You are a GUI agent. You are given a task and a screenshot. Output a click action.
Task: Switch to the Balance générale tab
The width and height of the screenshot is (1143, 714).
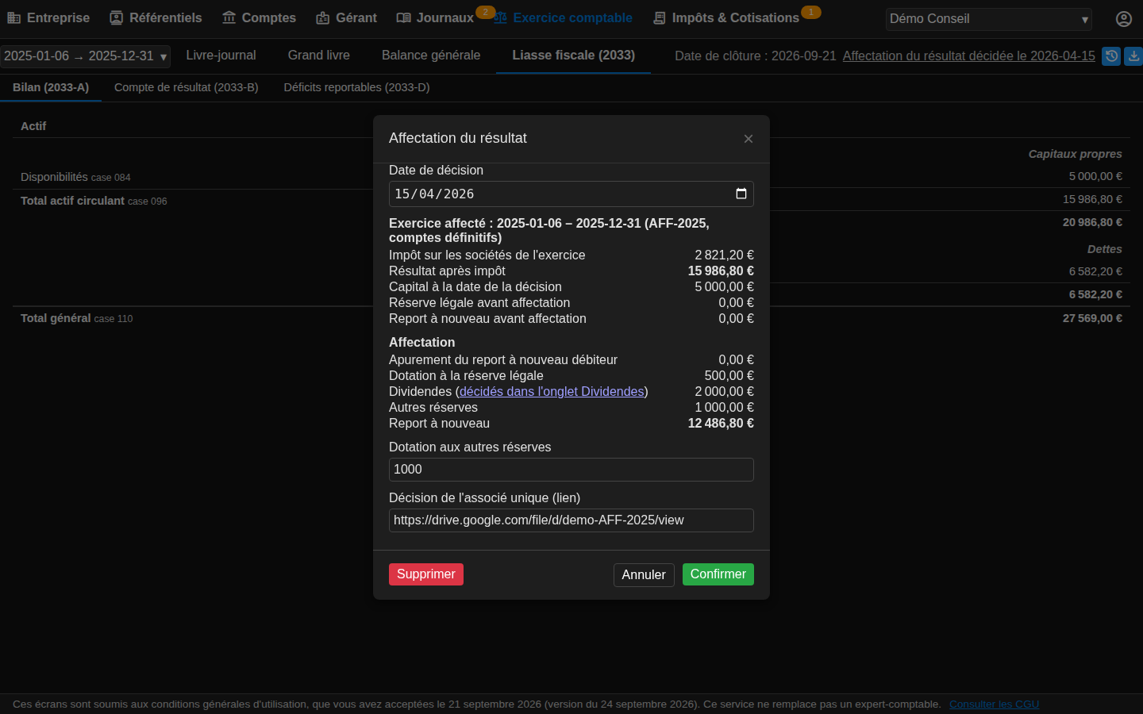(431, 56)
